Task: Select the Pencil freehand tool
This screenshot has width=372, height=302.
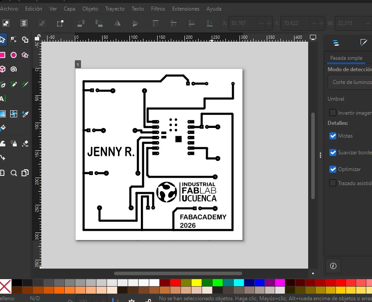Action: coord(14,84)
